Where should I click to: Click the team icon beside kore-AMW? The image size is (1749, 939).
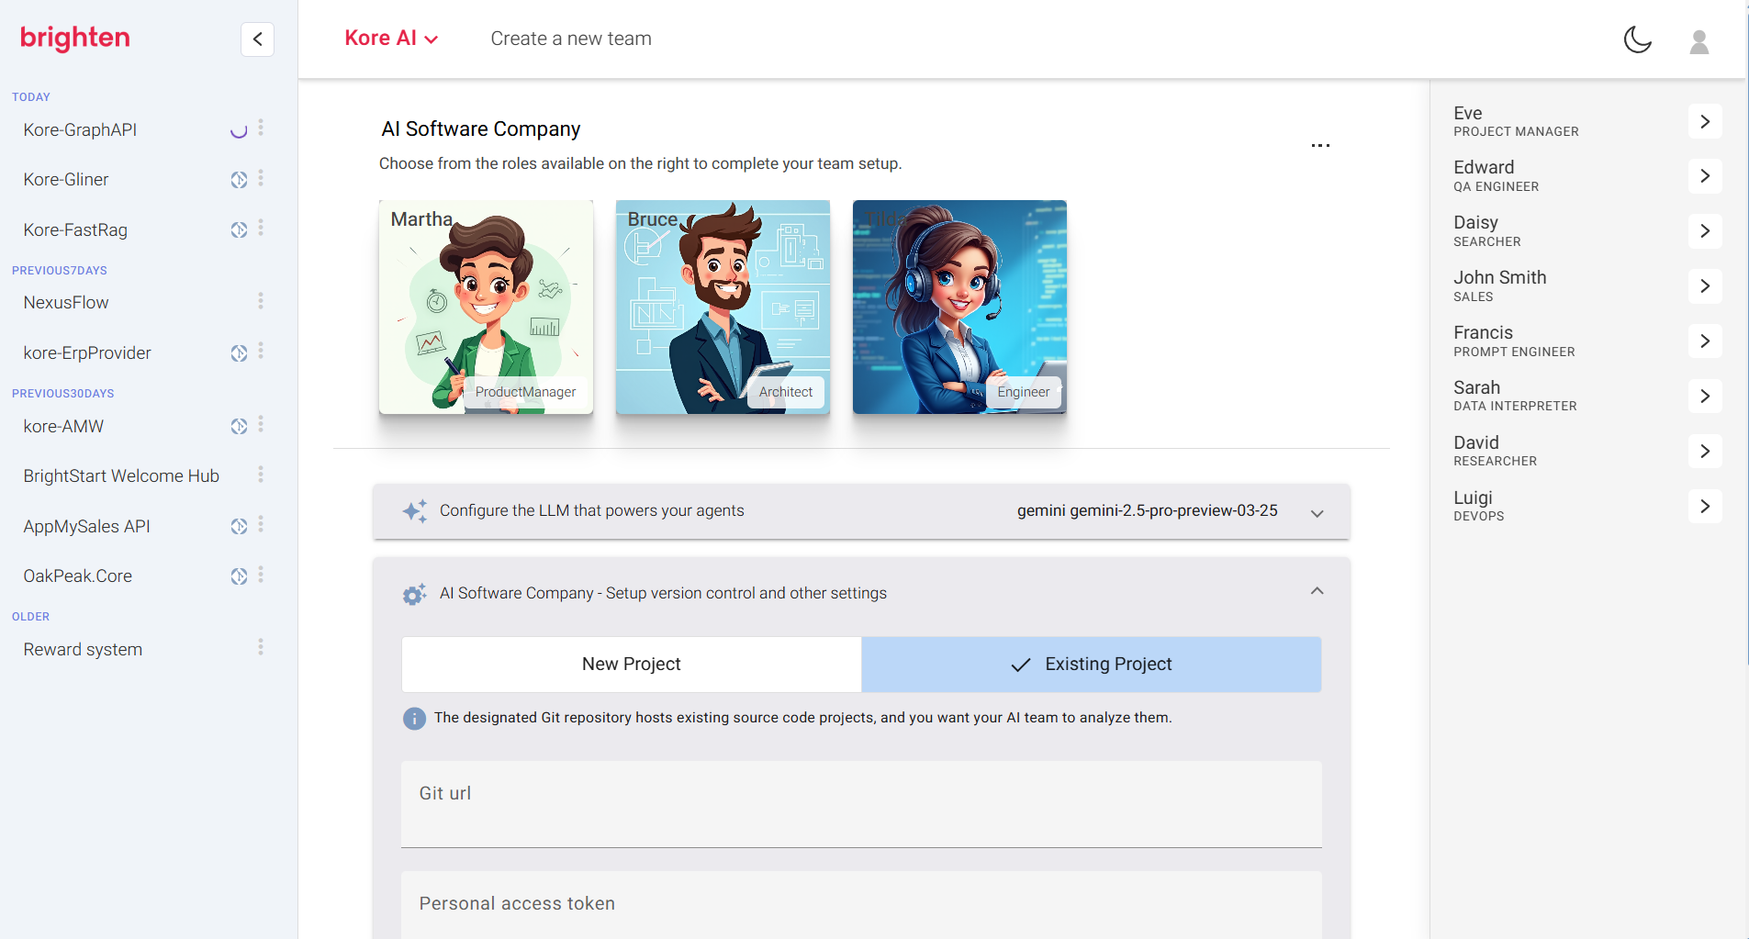click(239, 426)
